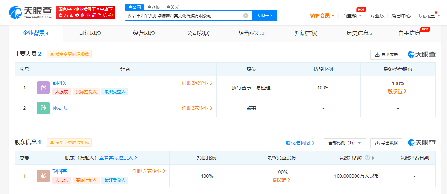Switch to 司法风险 tab
The width and height of the screenshot is (447, 194).
[90, 33]
